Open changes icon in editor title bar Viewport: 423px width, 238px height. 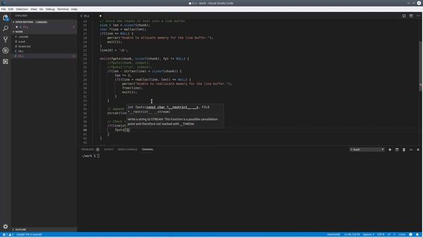coord(404,16)
